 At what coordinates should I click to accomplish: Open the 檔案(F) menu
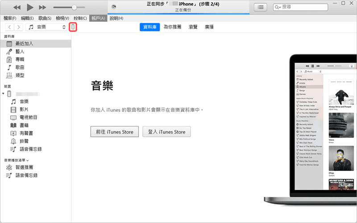[10, 18]
